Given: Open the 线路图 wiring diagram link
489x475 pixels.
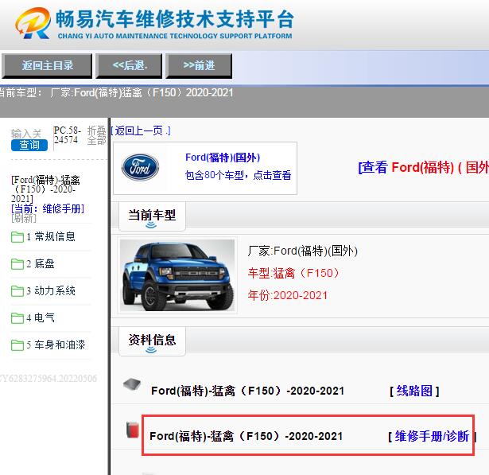Looking at the screenshot, I should pos(414,391).
